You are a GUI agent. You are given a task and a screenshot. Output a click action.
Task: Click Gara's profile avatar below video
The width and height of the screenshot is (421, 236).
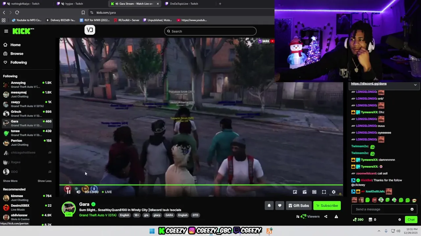[68, 209]
